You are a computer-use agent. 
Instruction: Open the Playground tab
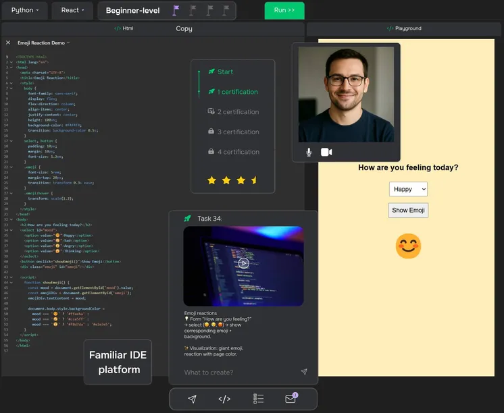point(404,28)
